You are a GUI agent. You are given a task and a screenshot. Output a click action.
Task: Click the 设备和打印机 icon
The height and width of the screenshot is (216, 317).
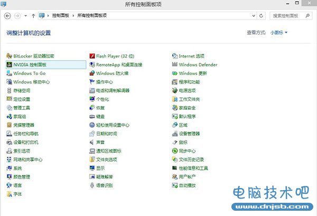click(x=9, y=142)
